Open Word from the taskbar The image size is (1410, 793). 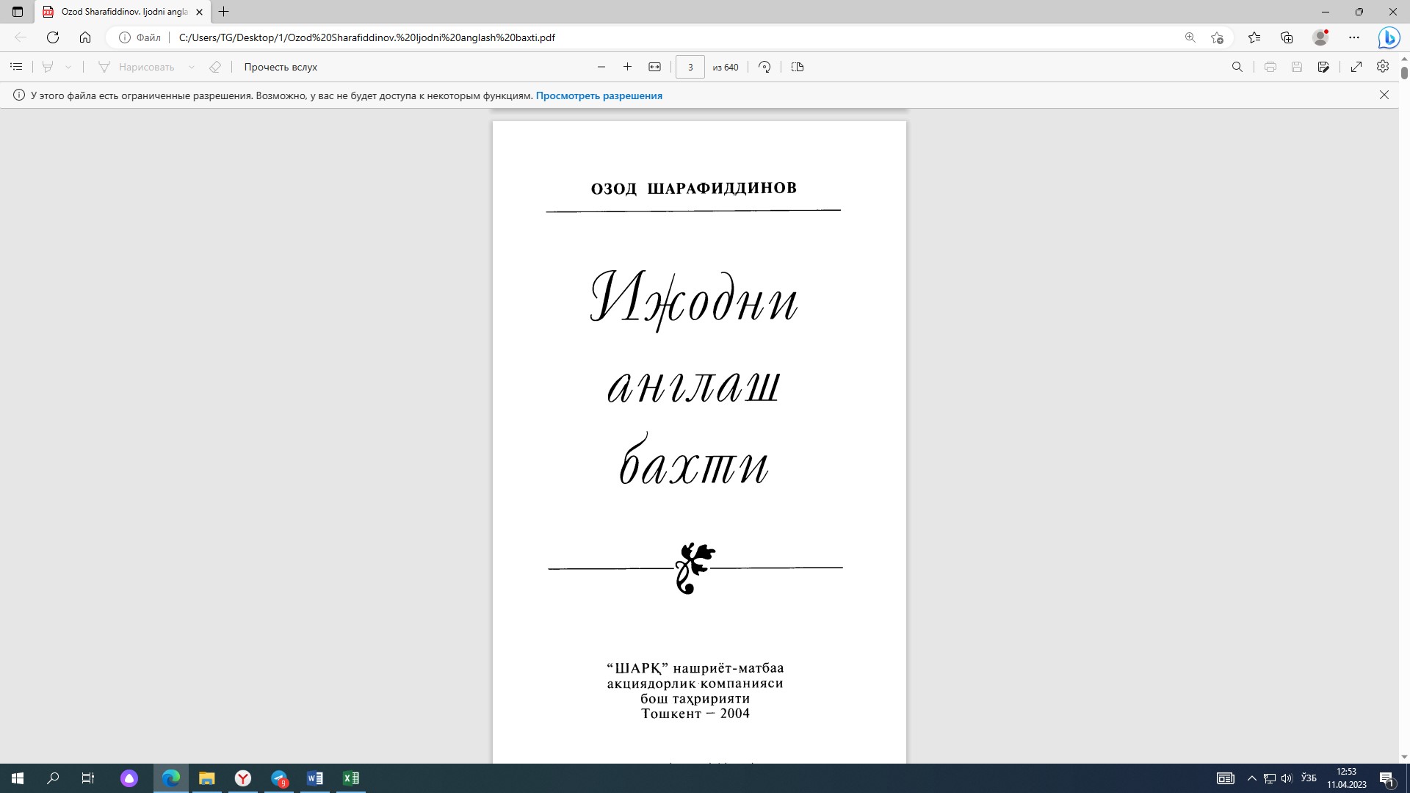tap(315, 778)
